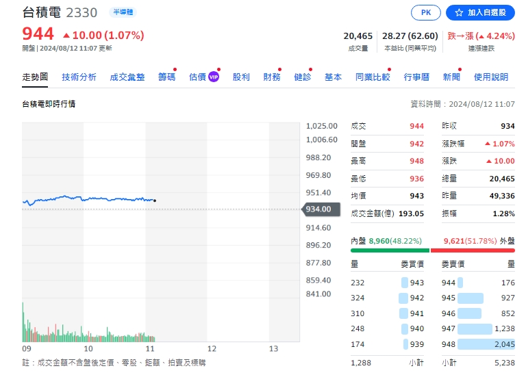This screenshot has height=375, width=526.
Task: Click the 半導體 industry tag
Action: [x=123, y=12]
